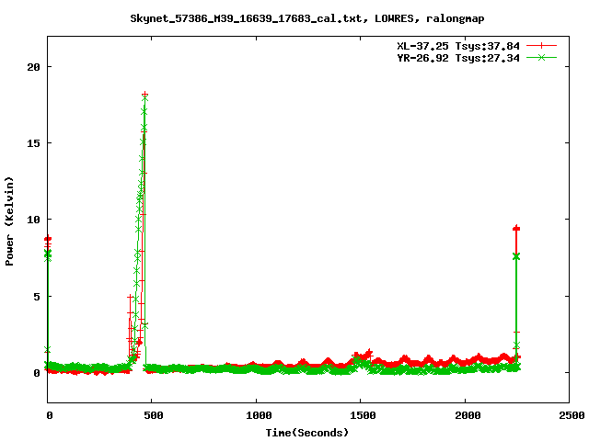Click the green calibration marker near 2250 seconds
This screenshot has height=441, width=589.
click(x=516, y=256)
